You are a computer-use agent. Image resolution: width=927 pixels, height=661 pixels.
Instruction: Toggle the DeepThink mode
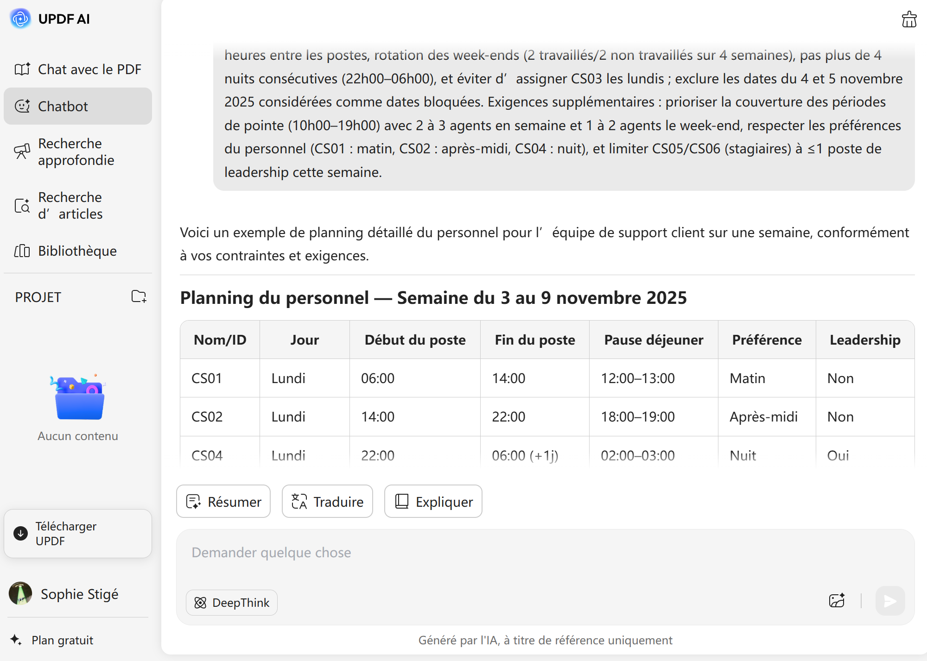pos(232,603)
